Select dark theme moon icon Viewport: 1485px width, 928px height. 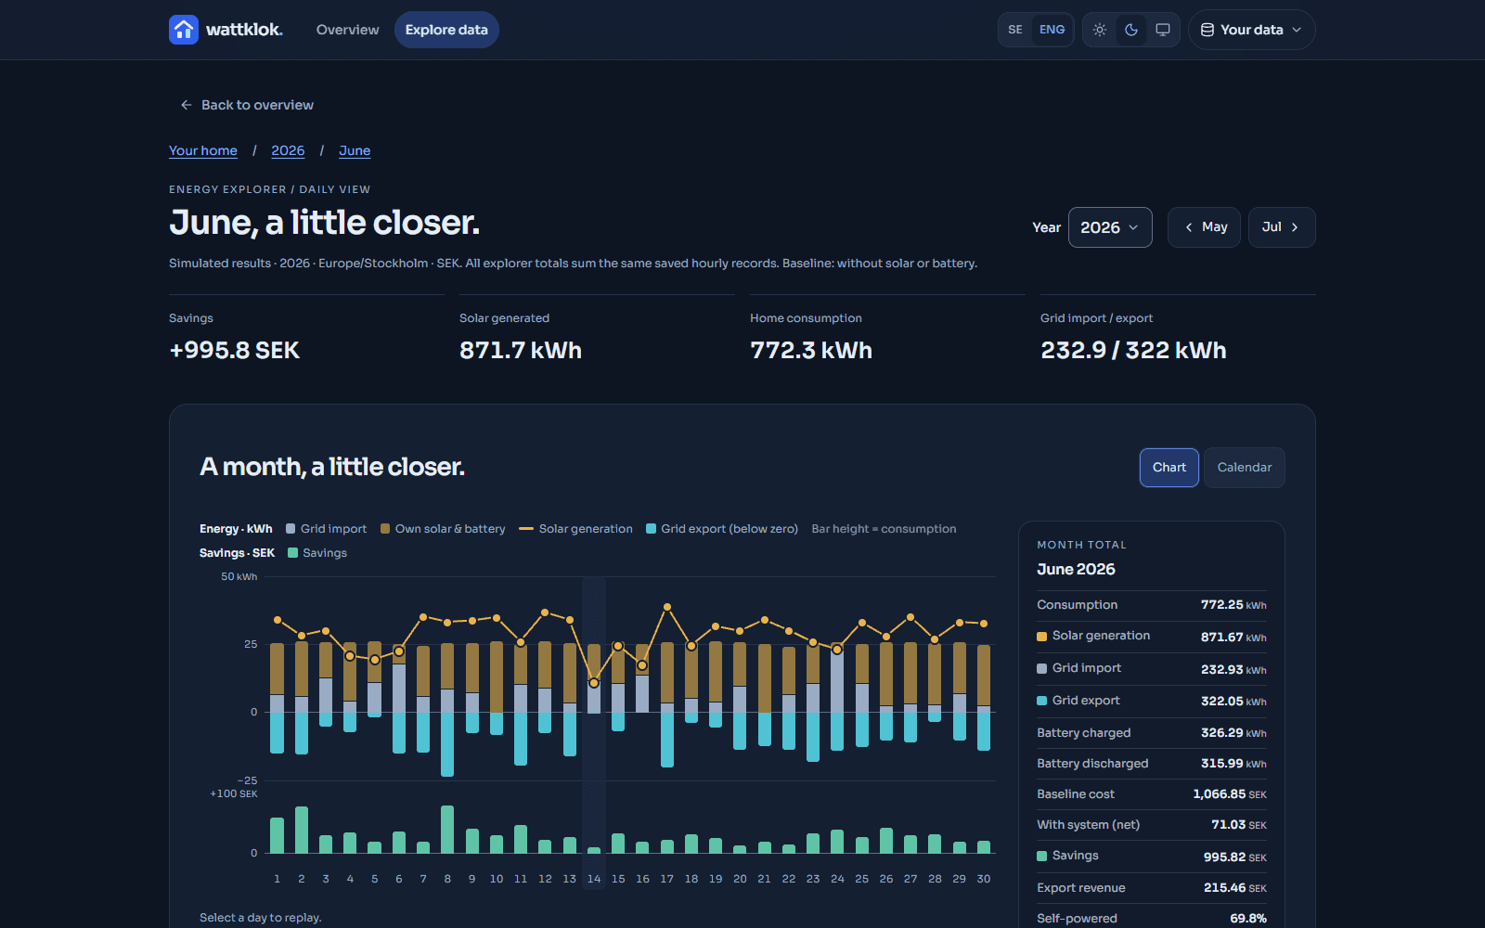point(1131,30)
